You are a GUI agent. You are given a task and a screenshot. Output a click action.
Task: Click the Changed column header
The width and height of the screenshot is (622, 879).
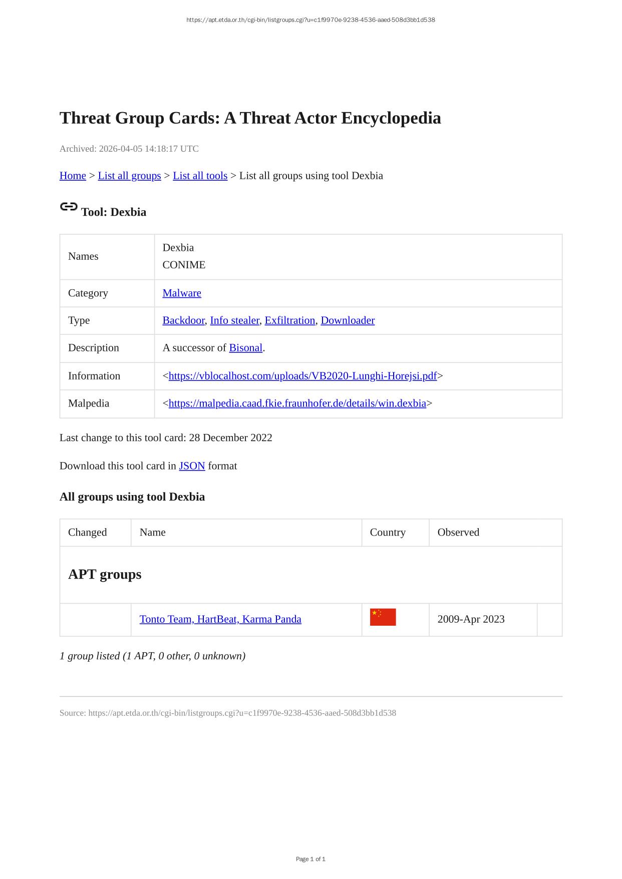[88, 533]
